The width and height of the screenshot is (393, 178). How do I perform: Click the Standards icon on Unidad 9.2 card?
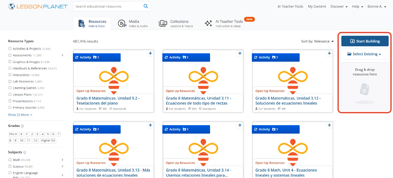(110, 109)
